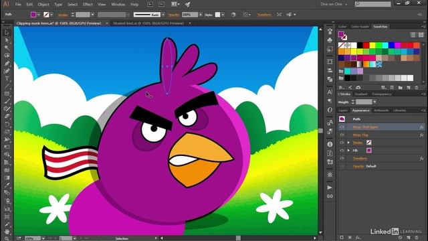Open the Links panel chain icon

pos(330,196)
